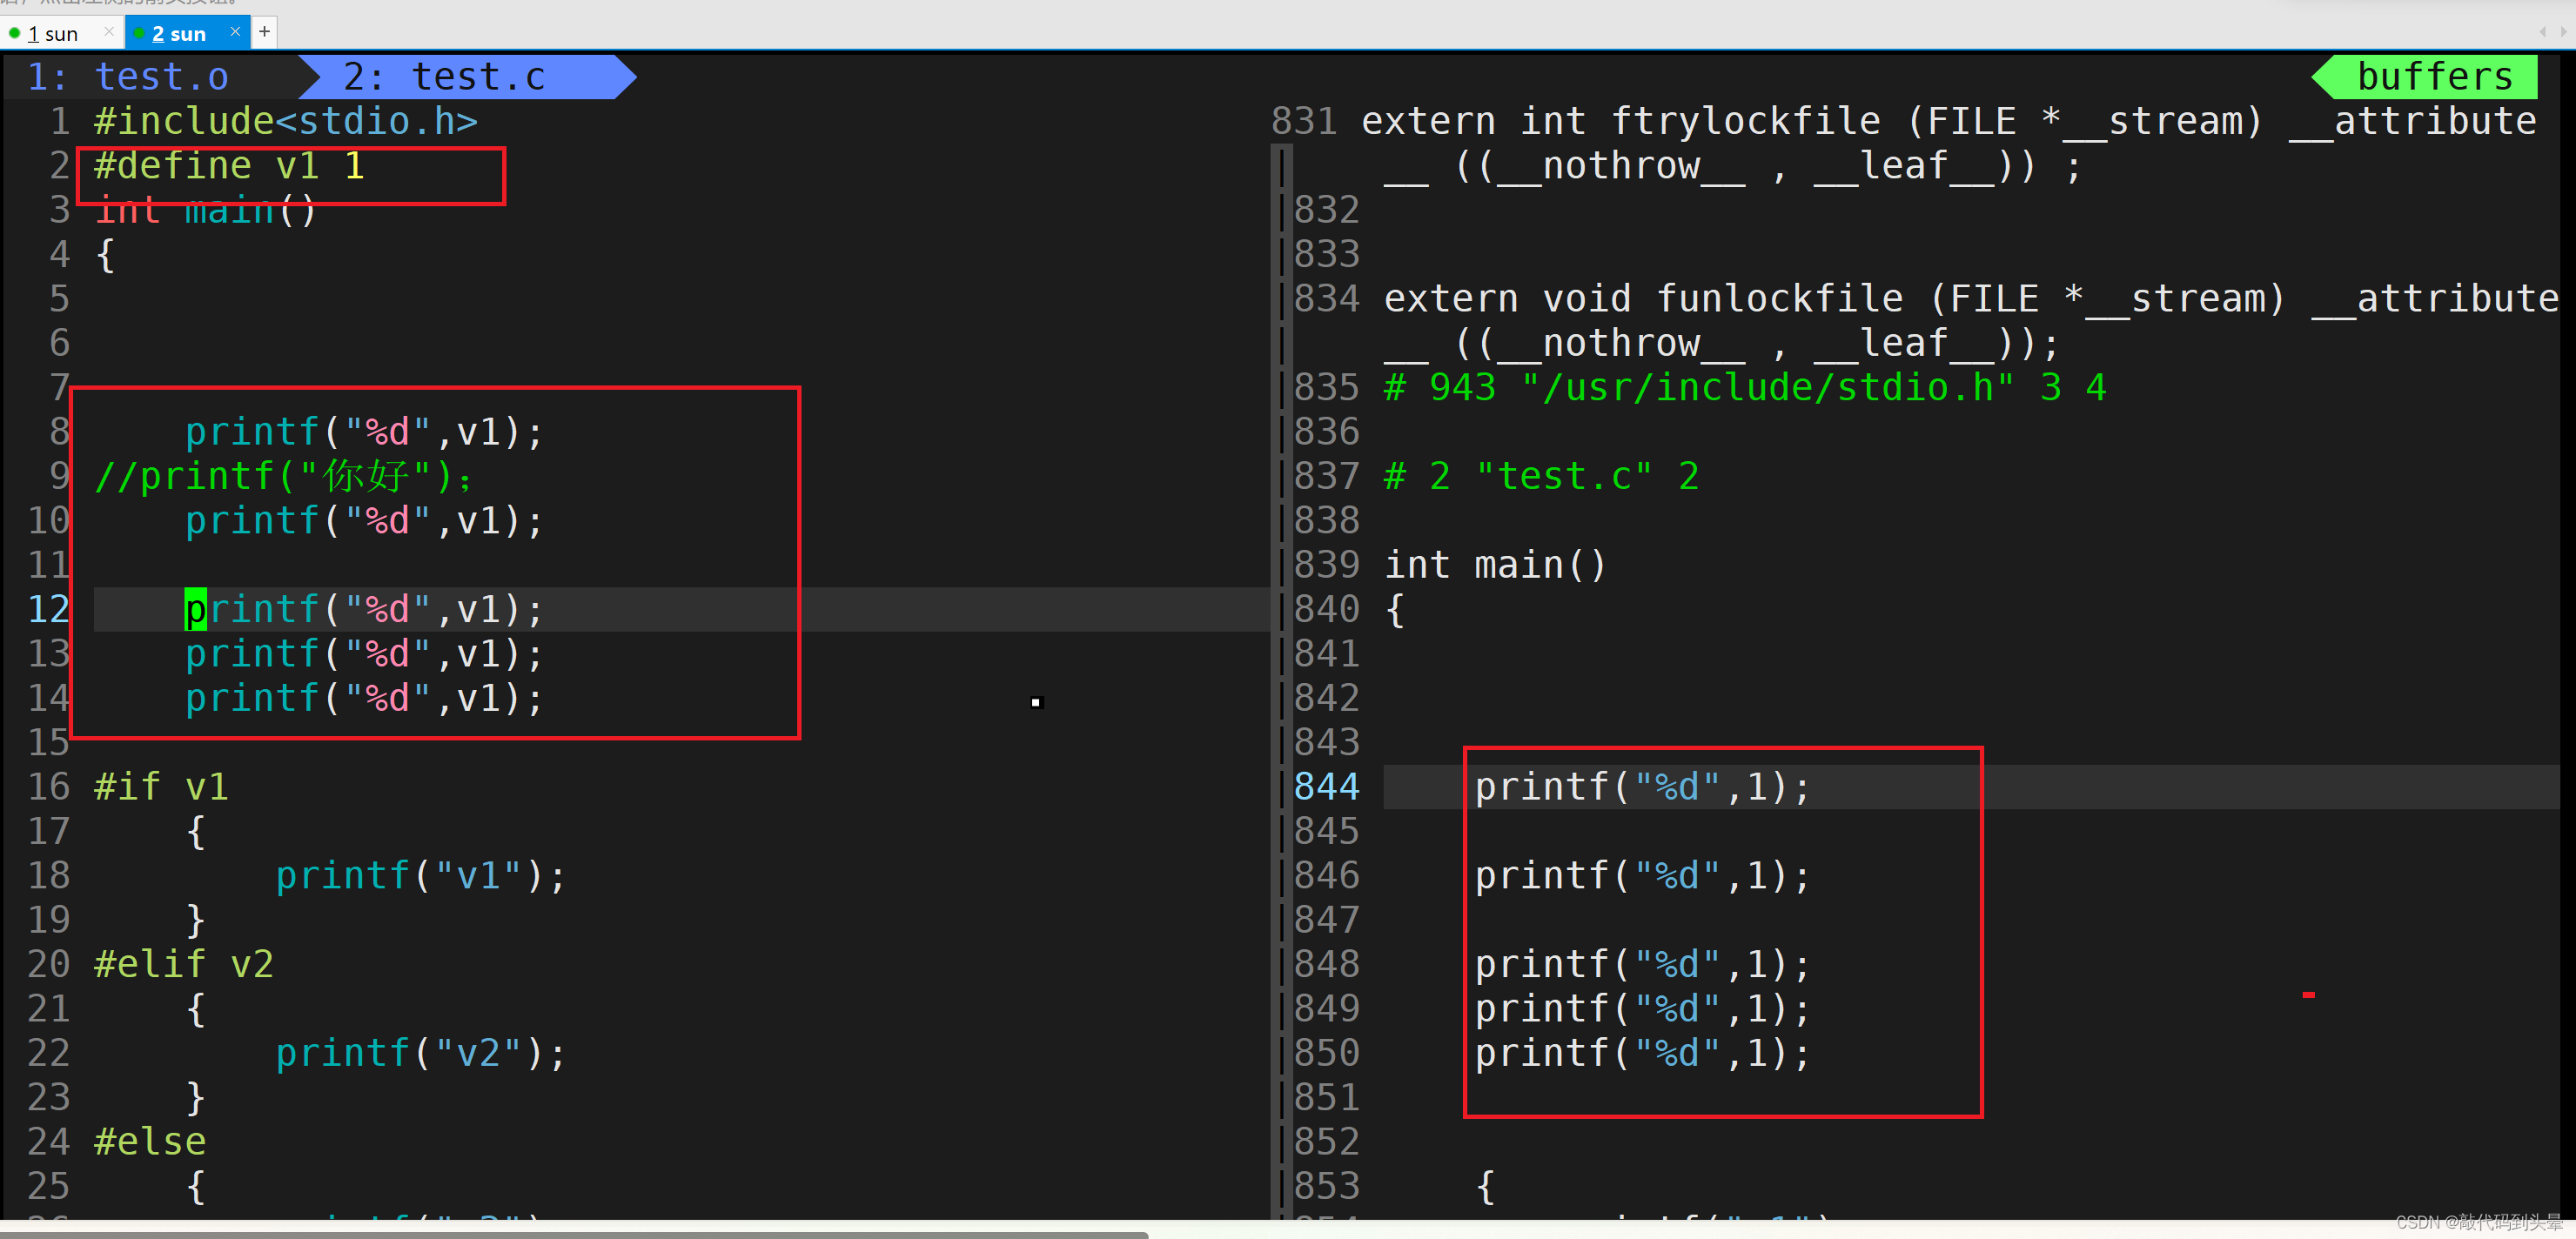
Task: Click the printf on line 846
Action: tap(1643, 876)
